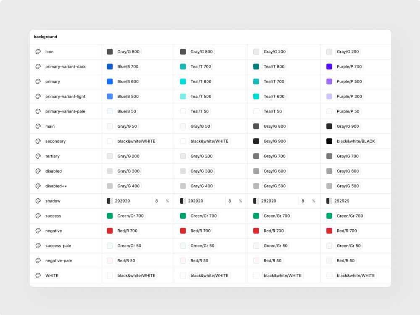The image size is (420, 315).
Task: Open the Purple/P 50 alias chip
Action: coord(348,111)
